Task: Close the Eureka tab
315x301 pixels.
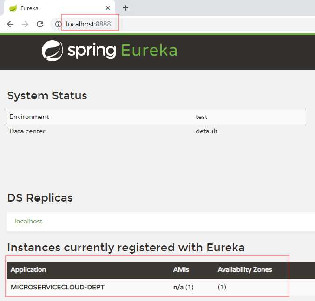Action: [108, 8]
